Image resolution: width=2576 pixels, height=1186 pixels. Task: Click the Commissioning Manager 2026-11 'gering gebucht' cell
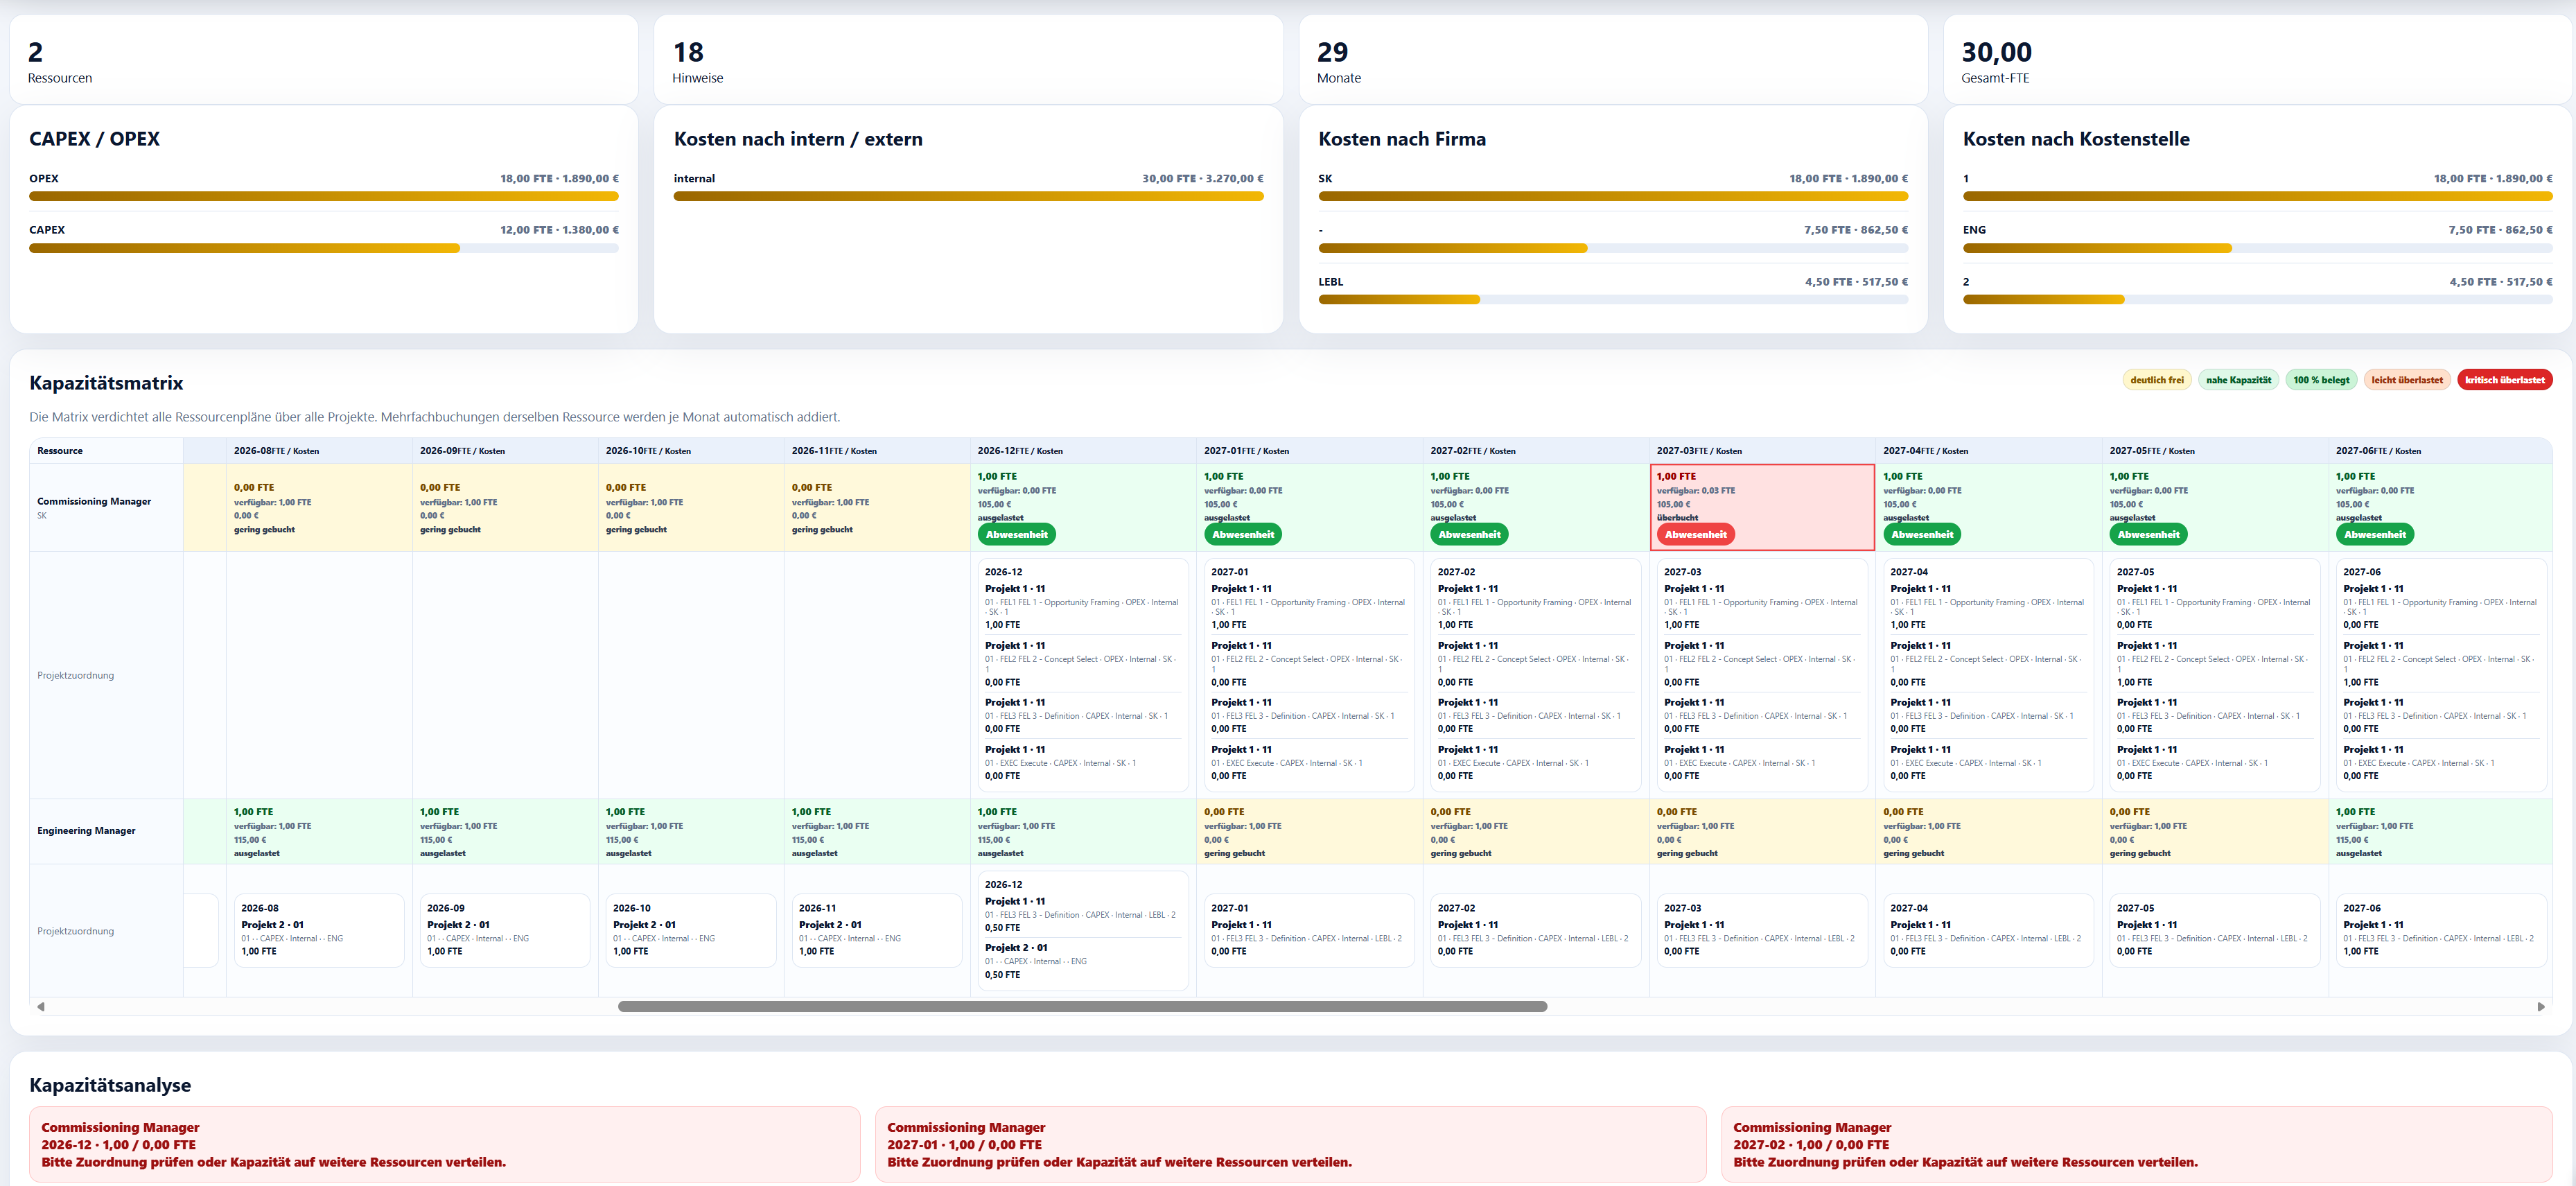(877, 507)
